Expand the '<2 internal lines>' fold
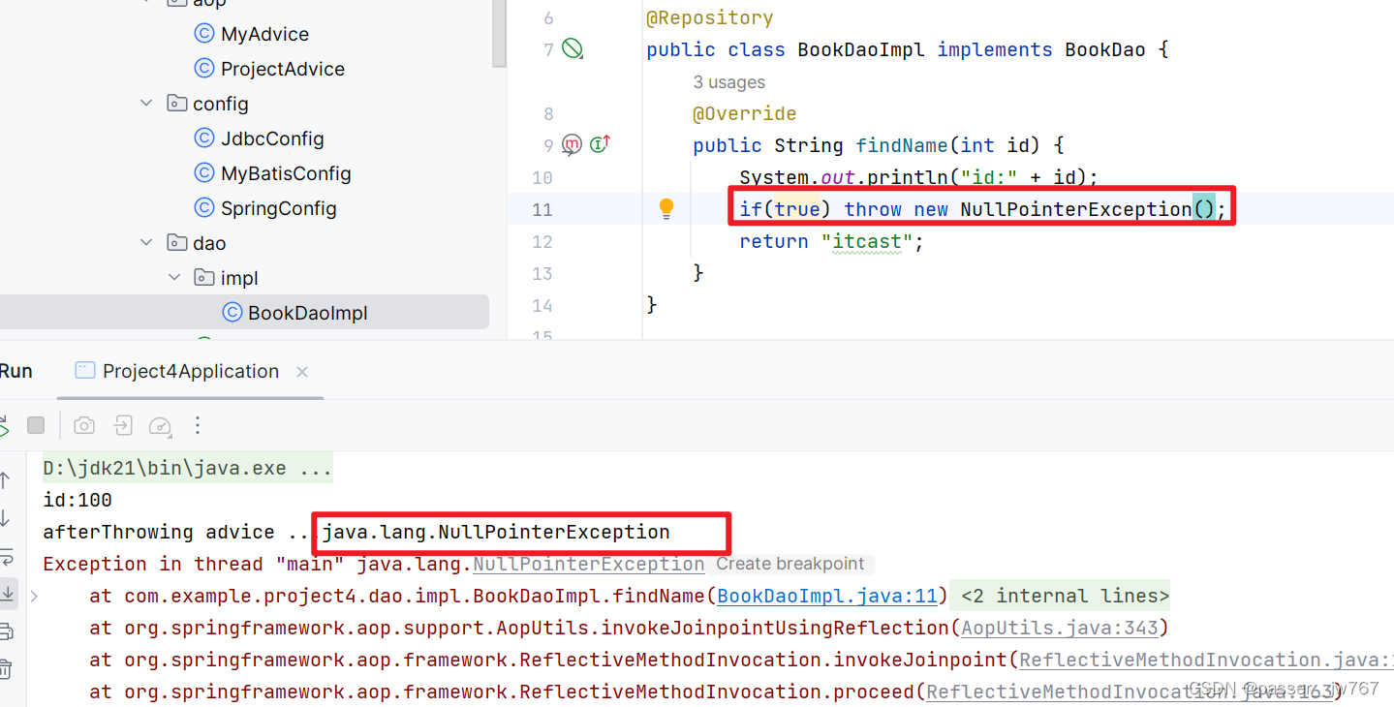This screenshot has width=1394, height=707. click(x=1065, y=596)
